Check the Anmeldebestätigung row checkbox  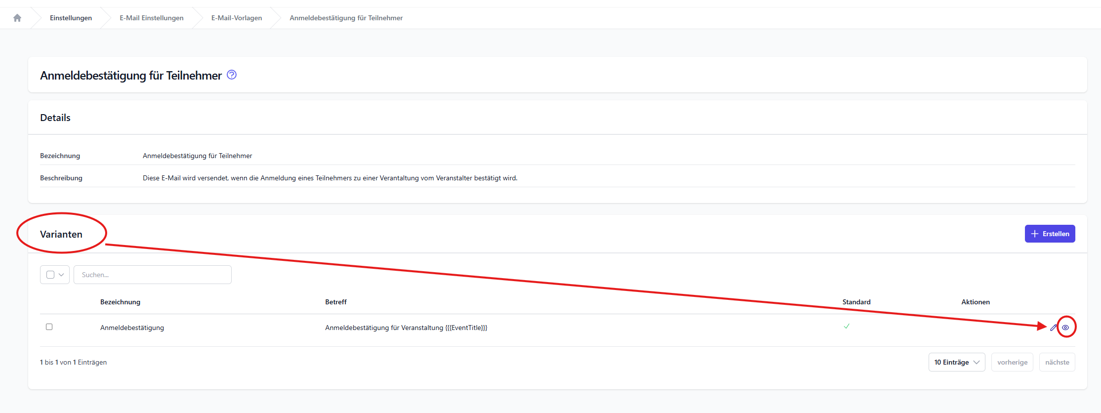click(49, 327)
